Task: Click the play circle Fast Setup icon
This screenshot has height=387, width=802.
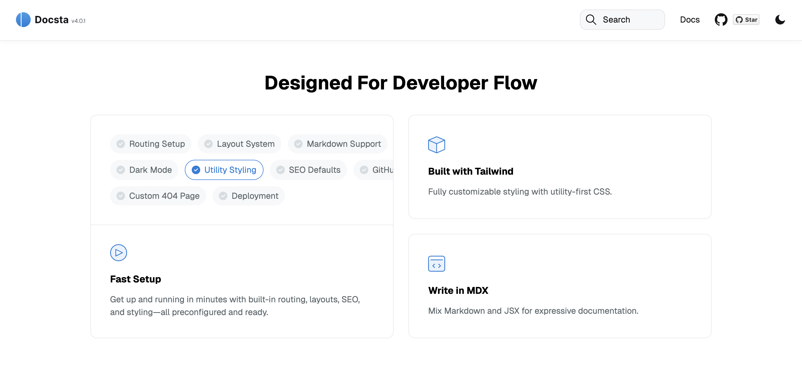Action: (119, 253)
